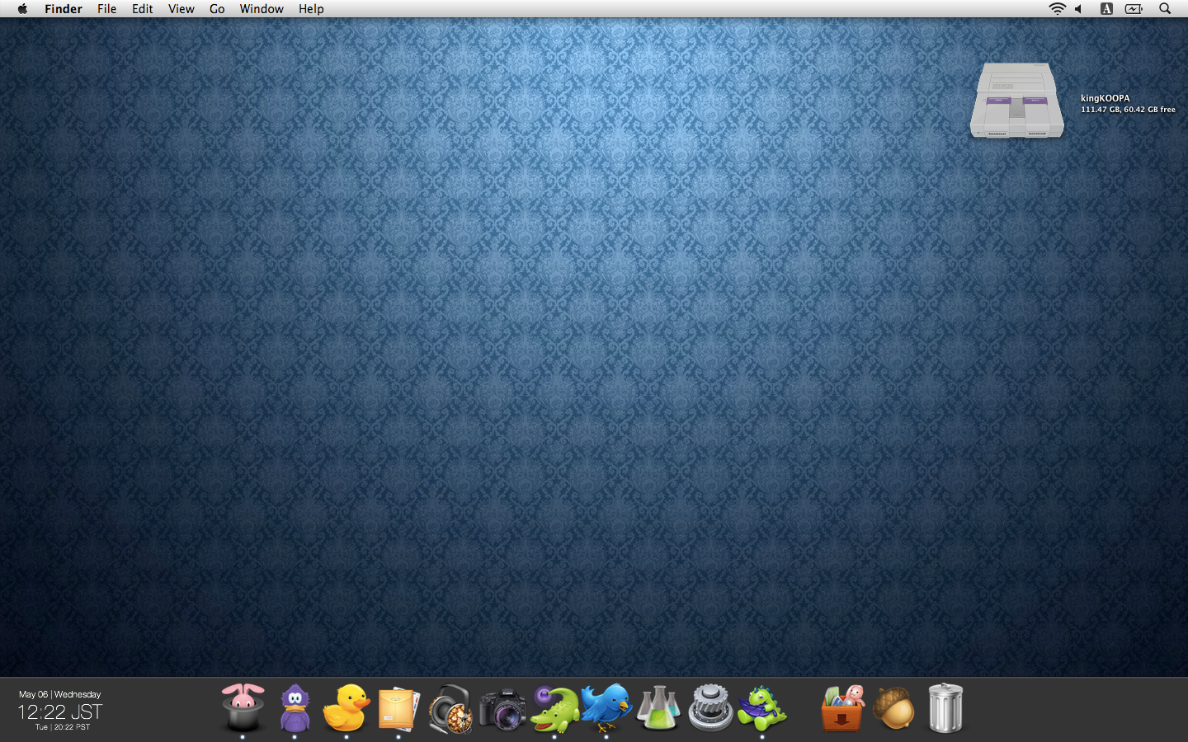Click the volume speaker icon

1078,9
